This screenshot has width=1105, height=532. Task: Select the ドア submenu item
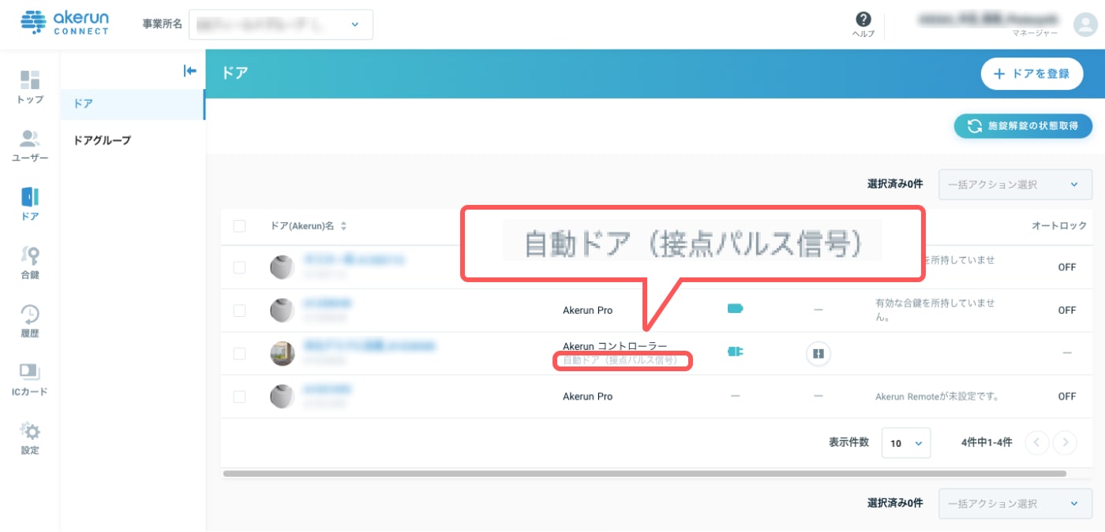(x=133, y=104)
